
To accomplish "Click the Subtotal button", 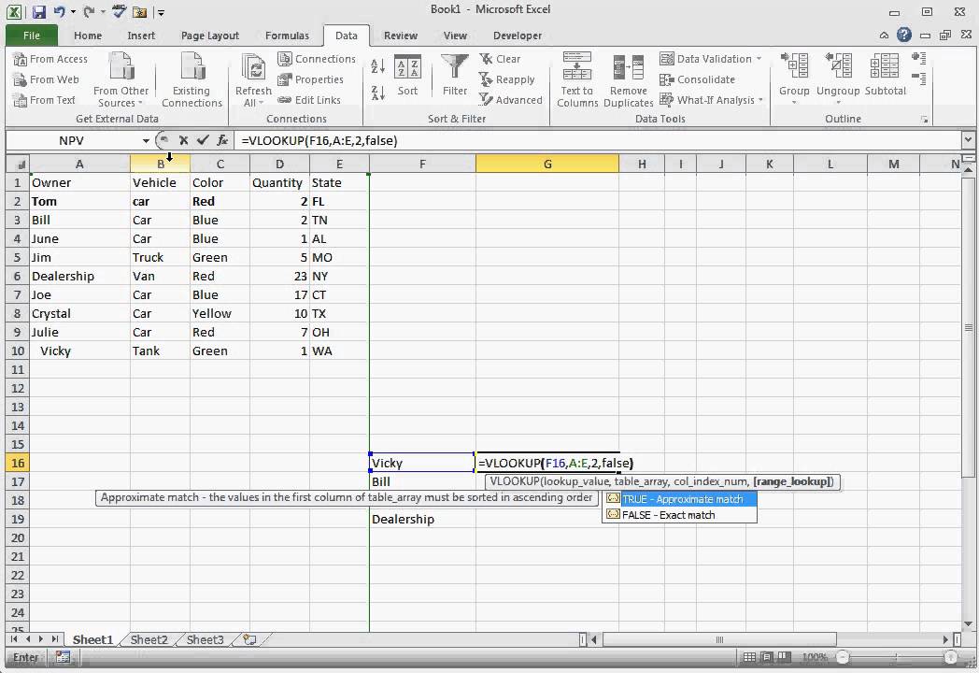I will tap(885, 75).
